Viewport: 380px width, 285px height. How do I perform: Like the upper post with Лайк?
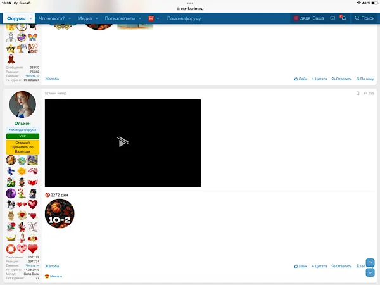(301, 79)
